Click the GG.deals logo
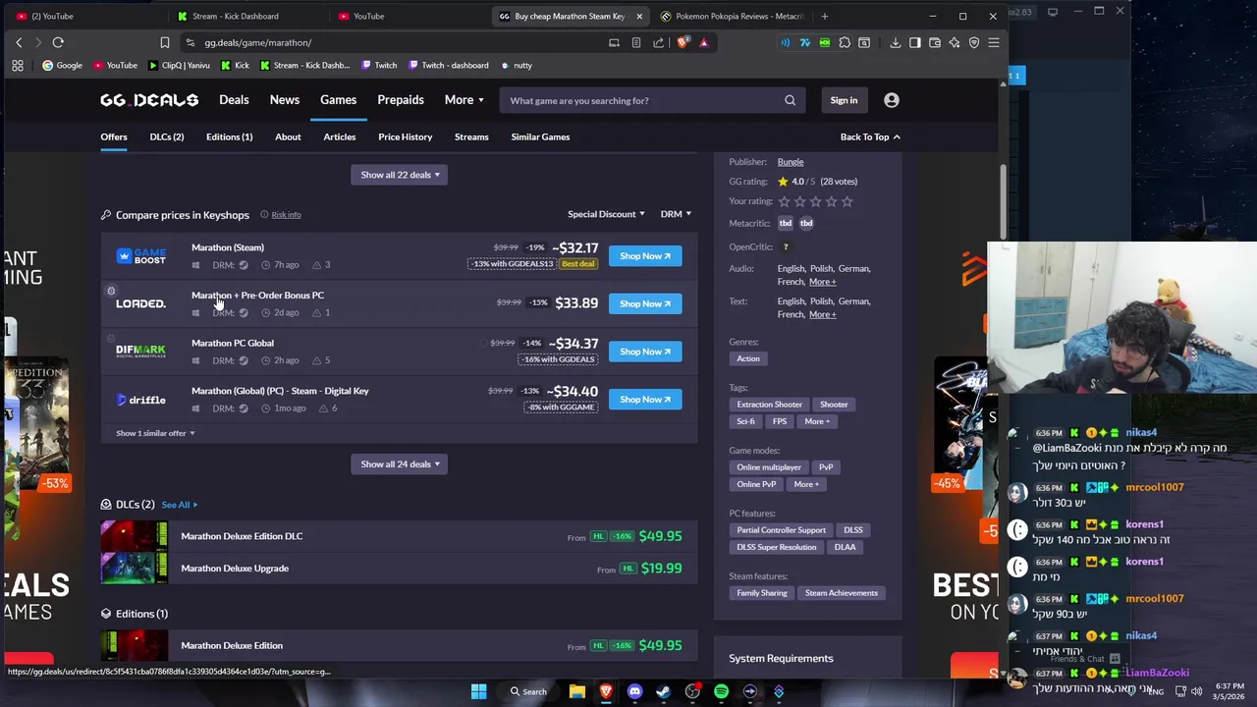The image size is (1257, 707). pyautogui.click(x=149, y=100)
